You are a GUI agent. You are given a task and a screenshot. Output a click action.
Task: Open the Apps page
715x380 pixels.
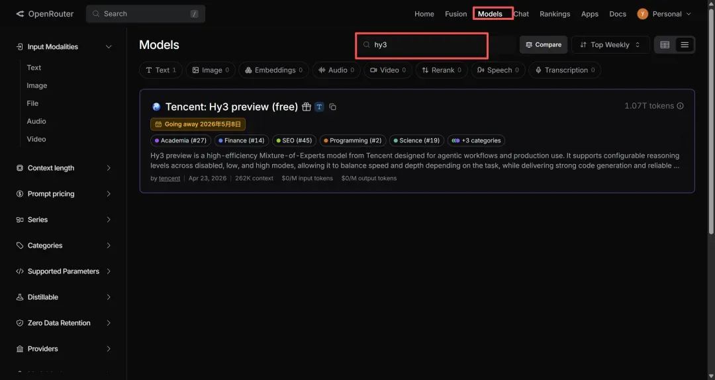[590, 14]
